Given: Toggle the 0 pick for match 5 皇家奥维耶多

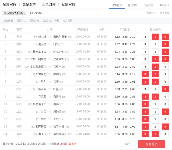Looking at the screenshot, I should [165, 67].
